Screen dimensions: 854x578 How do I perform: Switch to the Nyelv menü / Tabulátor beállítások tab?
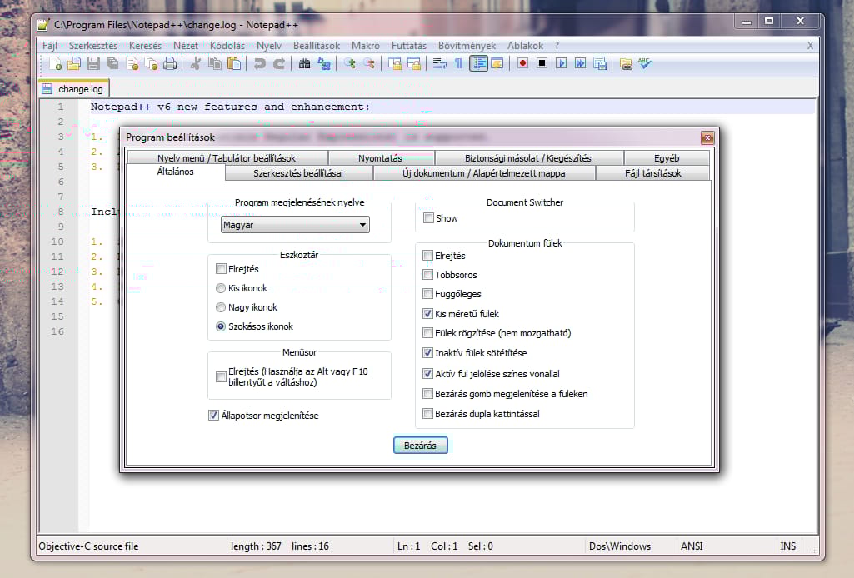click(227, 158)
